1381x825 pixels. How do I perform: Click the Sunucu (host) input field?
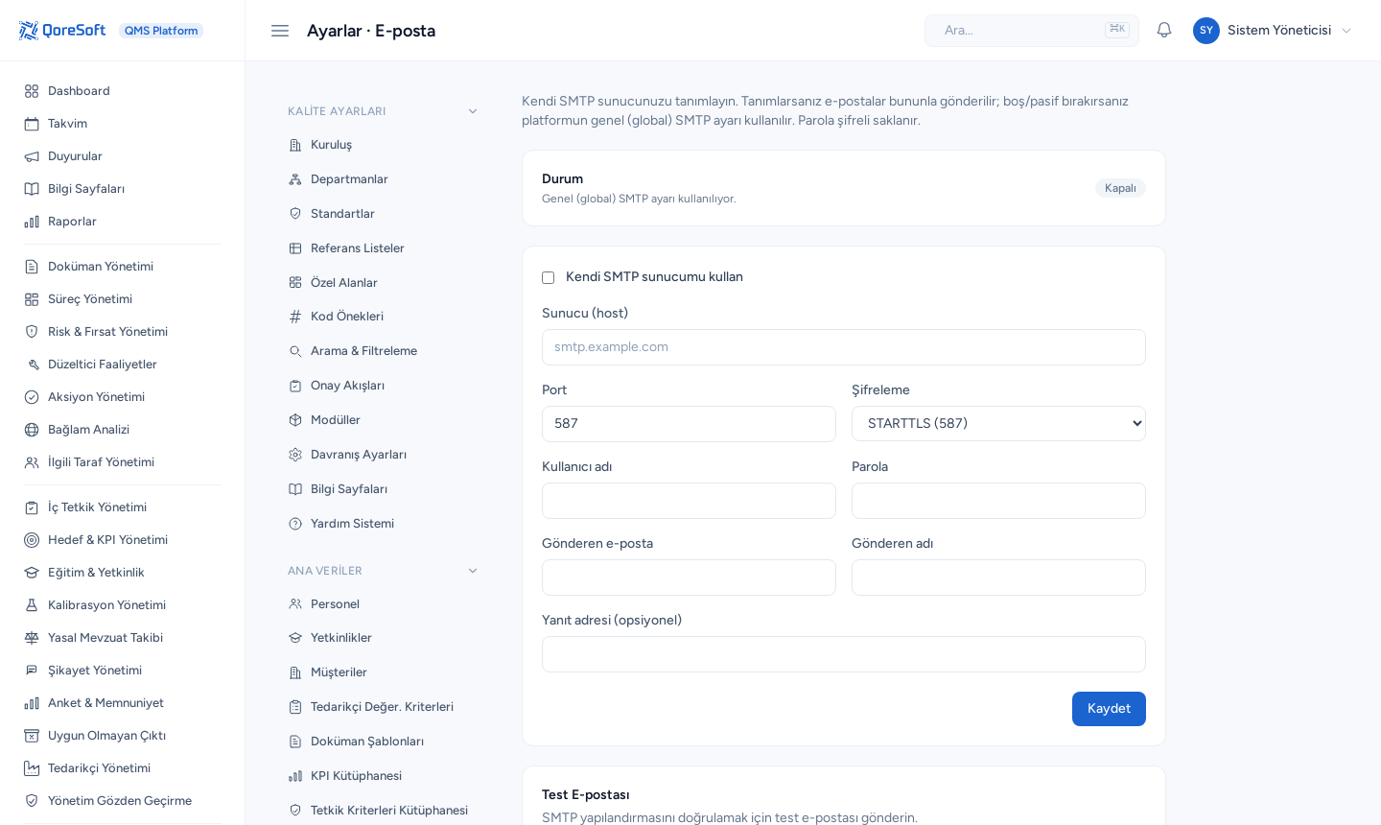click(x=844, y=347)
